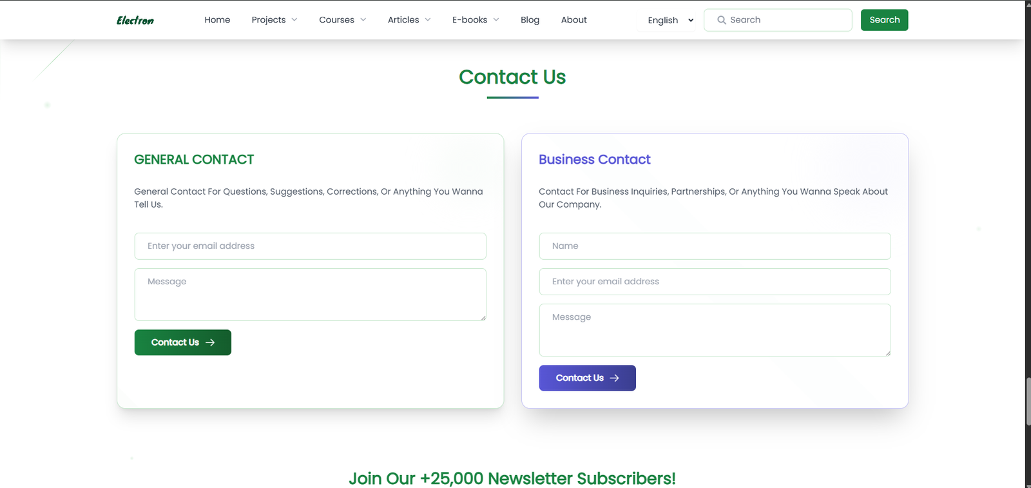The image size is (1031, 488).
Task: Focus the header Search field
Action: (778, 20)
